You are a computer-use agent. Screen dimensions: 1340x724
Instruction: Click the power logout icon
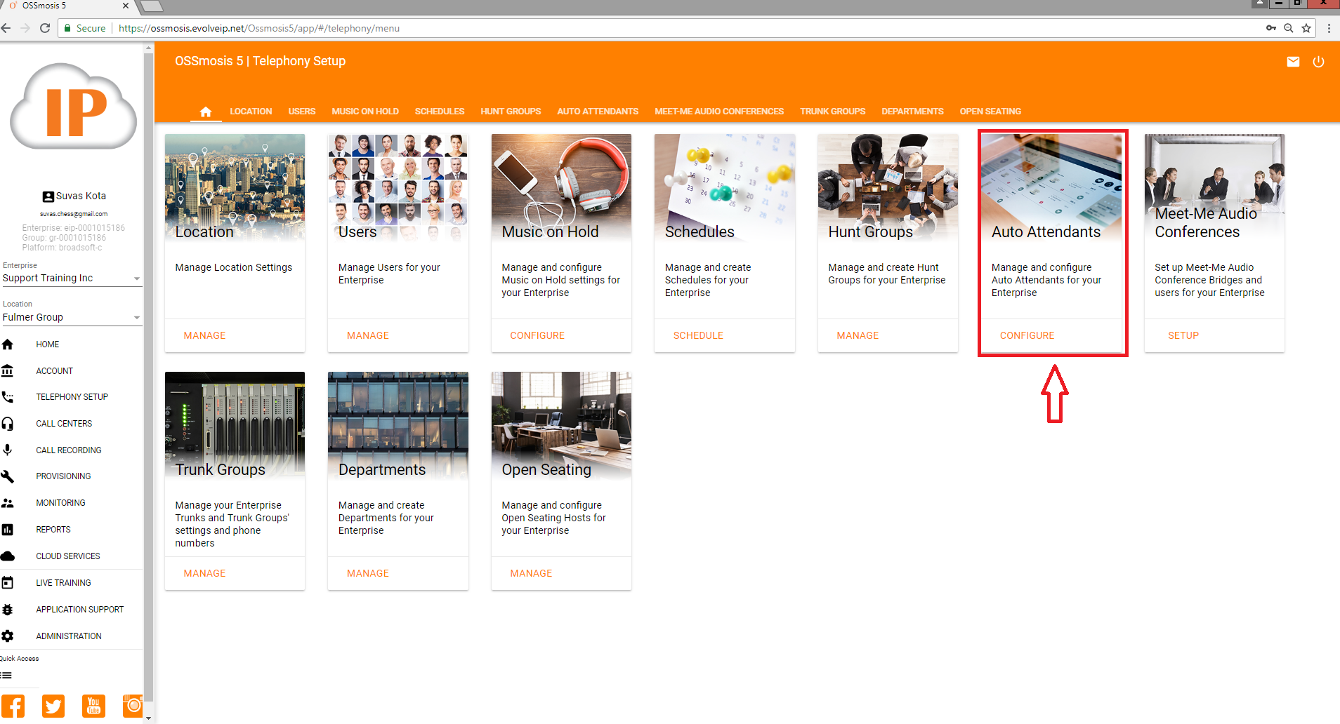pyautogui.click(x=1318, y=62)
